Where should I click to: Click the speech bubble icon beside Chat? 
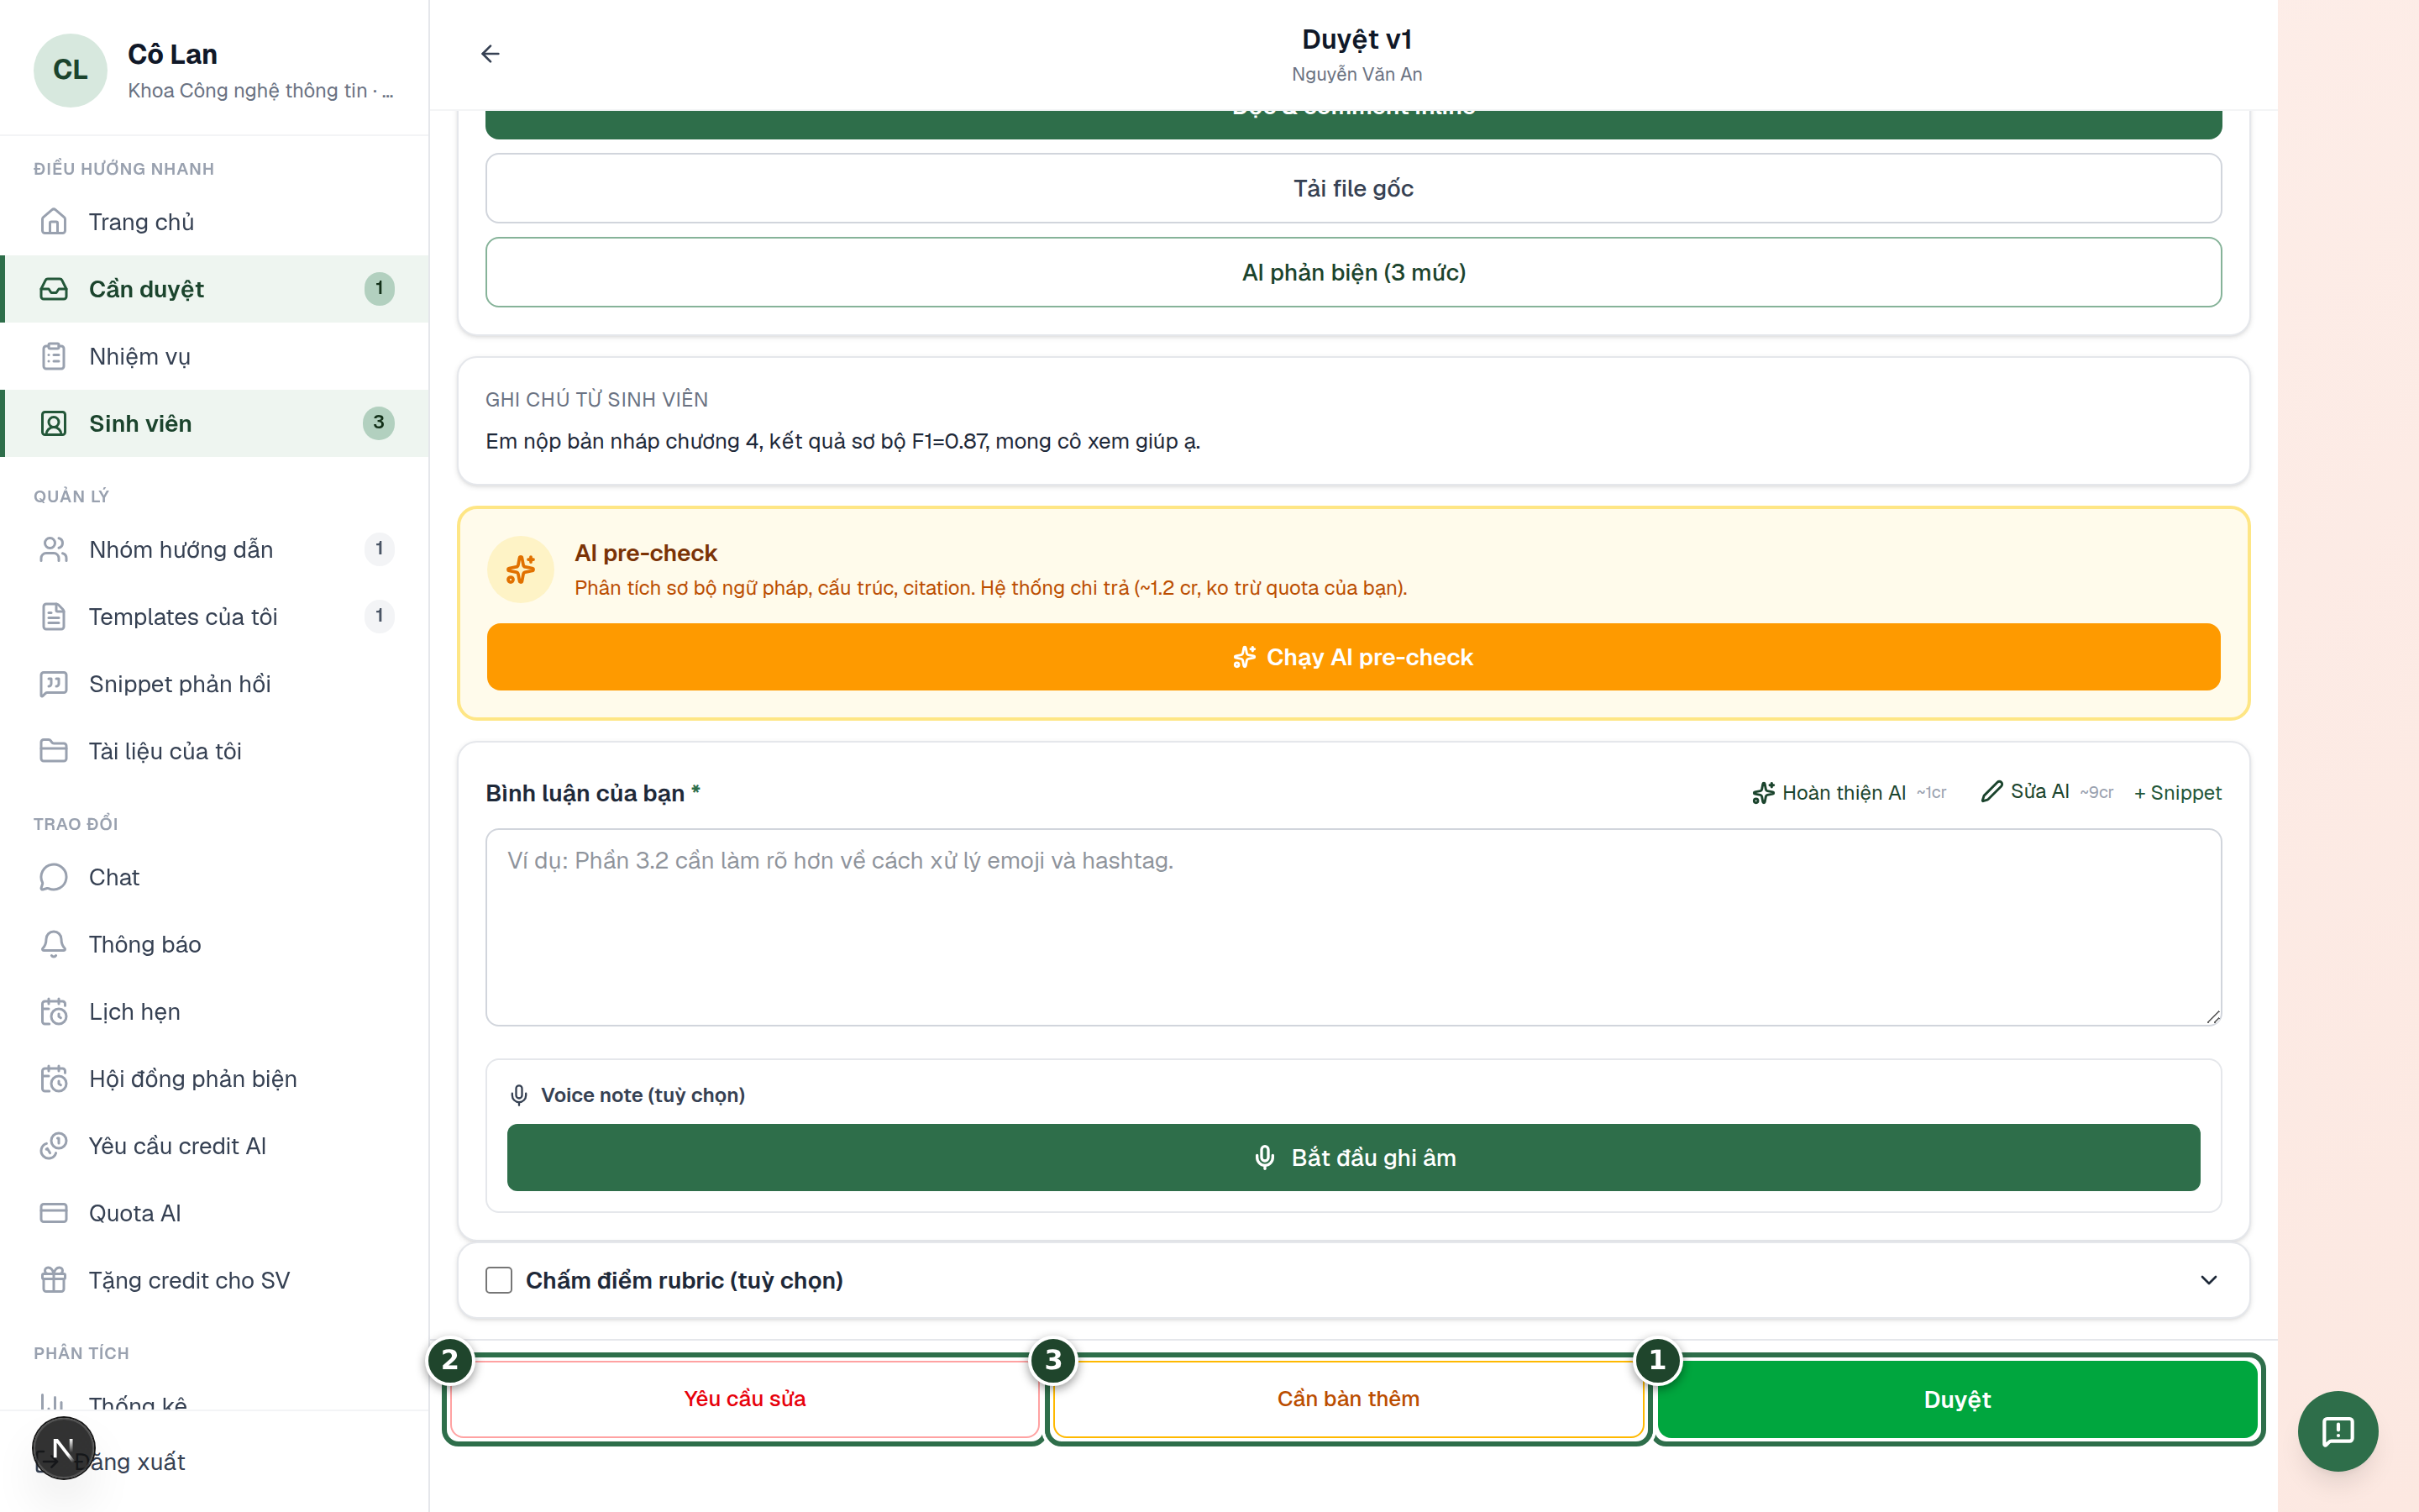pyautogui.click(x=54, y=877)
